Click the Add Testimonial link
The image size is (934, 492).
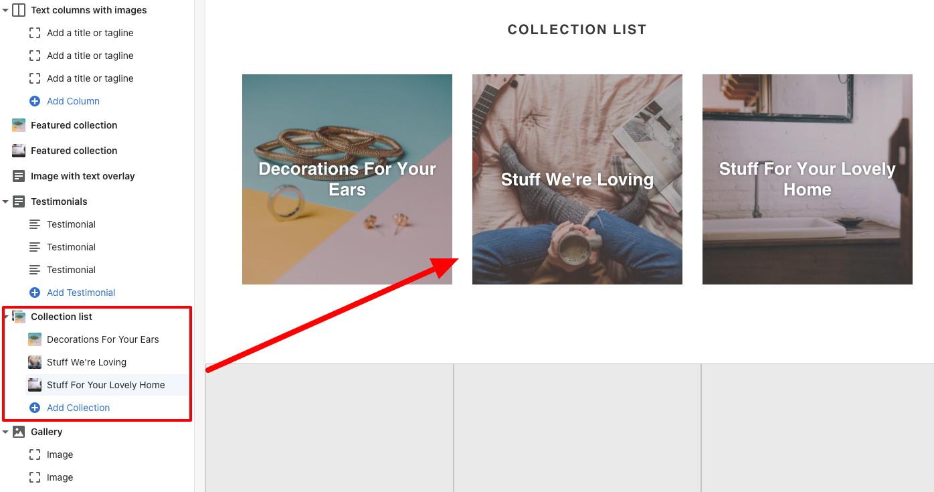point(80,293)
